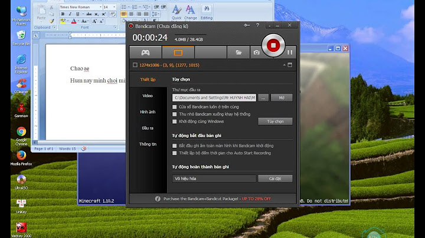This screenshot has height=238, width=425.
Task: Open font color dropdown arrow
Action: 79,21
